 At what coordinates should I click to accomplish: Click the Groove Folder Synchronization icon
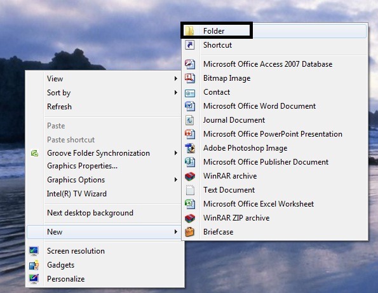tap(34, 153)
